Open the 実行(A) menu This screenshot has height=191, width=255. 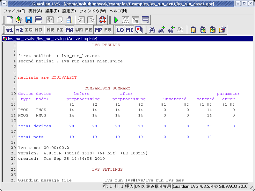(x=35, y=11)
